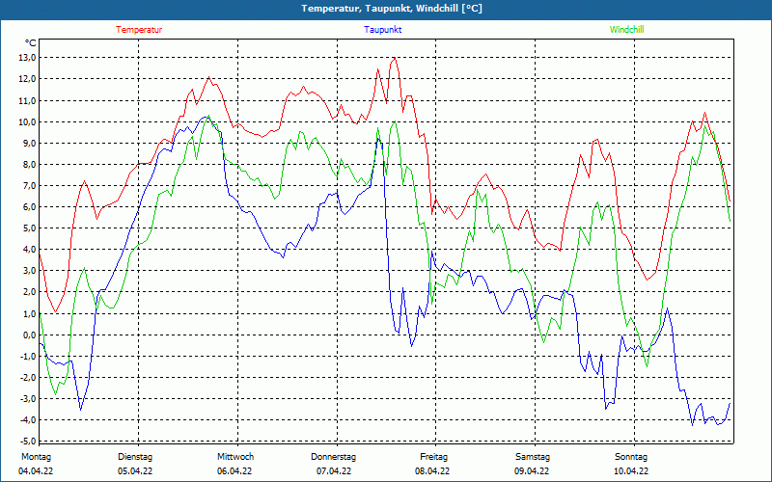Image resolution: width=772 pixels, height=482 pixels.
Task: Click the date 08.04.22
Action: [432, 471]
